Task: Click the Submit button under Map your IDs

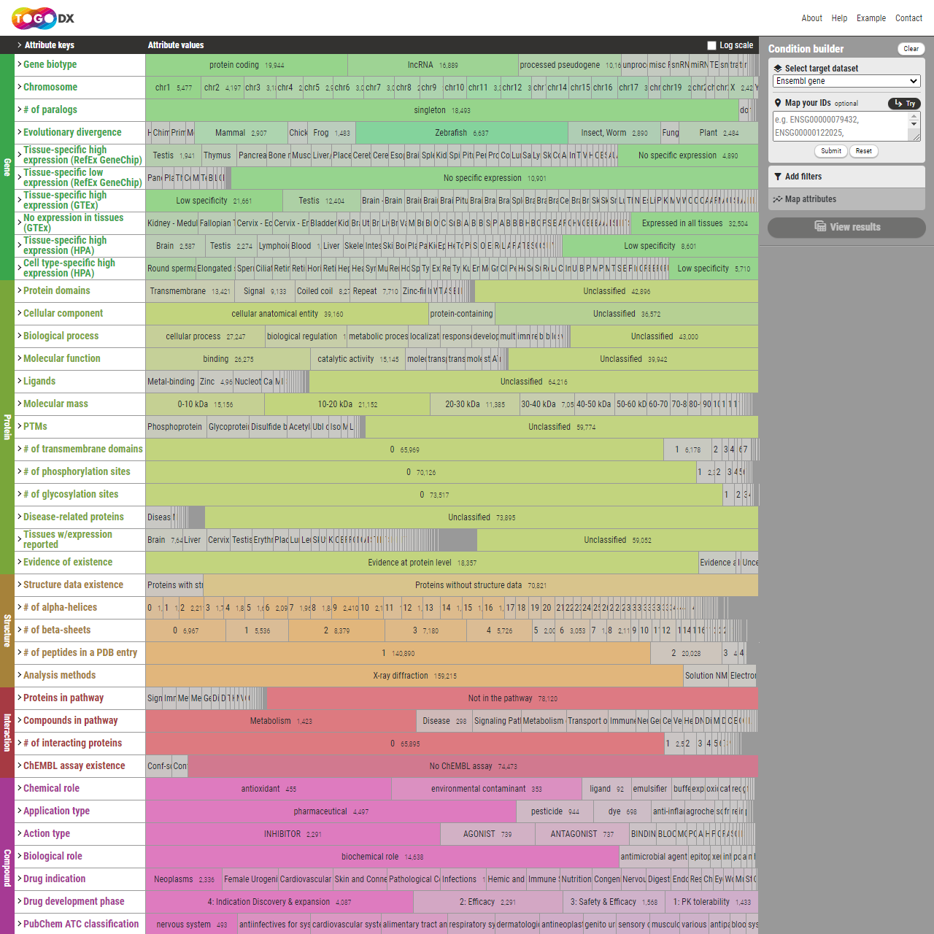Action: (831, 151)
